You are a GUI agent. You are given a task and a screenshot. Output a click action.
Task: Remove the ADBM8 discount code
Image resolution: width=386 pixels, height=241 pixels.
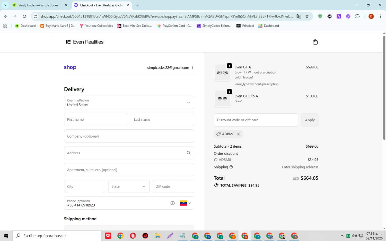(239, 134)
